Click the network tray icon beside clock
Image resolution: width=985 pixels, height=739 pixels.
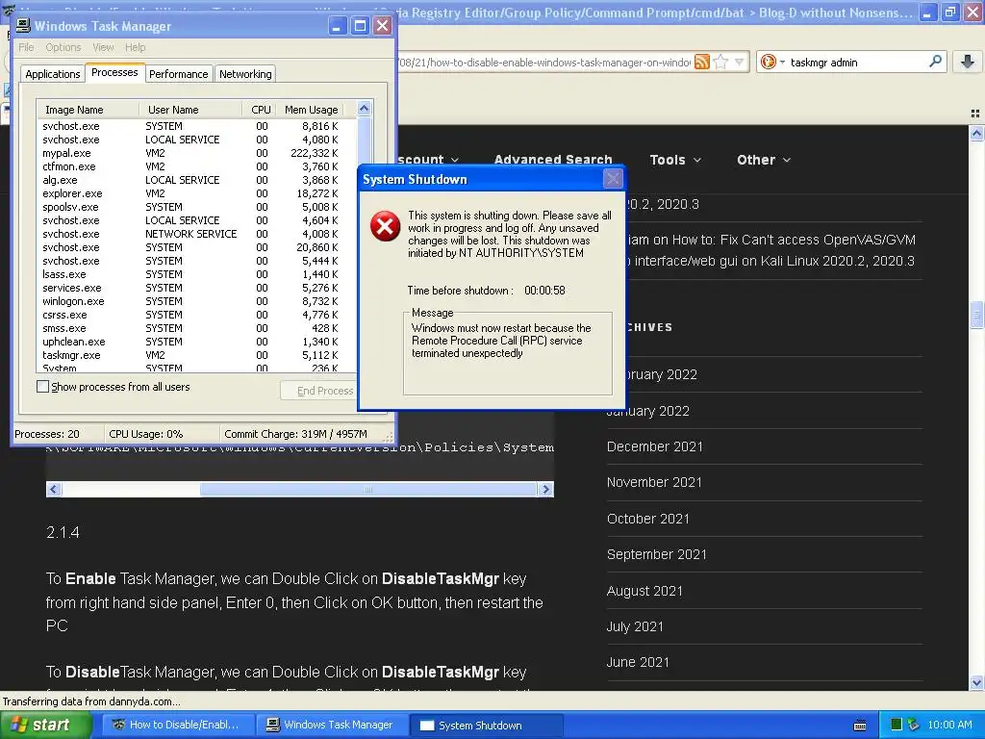tap(913, 725)
